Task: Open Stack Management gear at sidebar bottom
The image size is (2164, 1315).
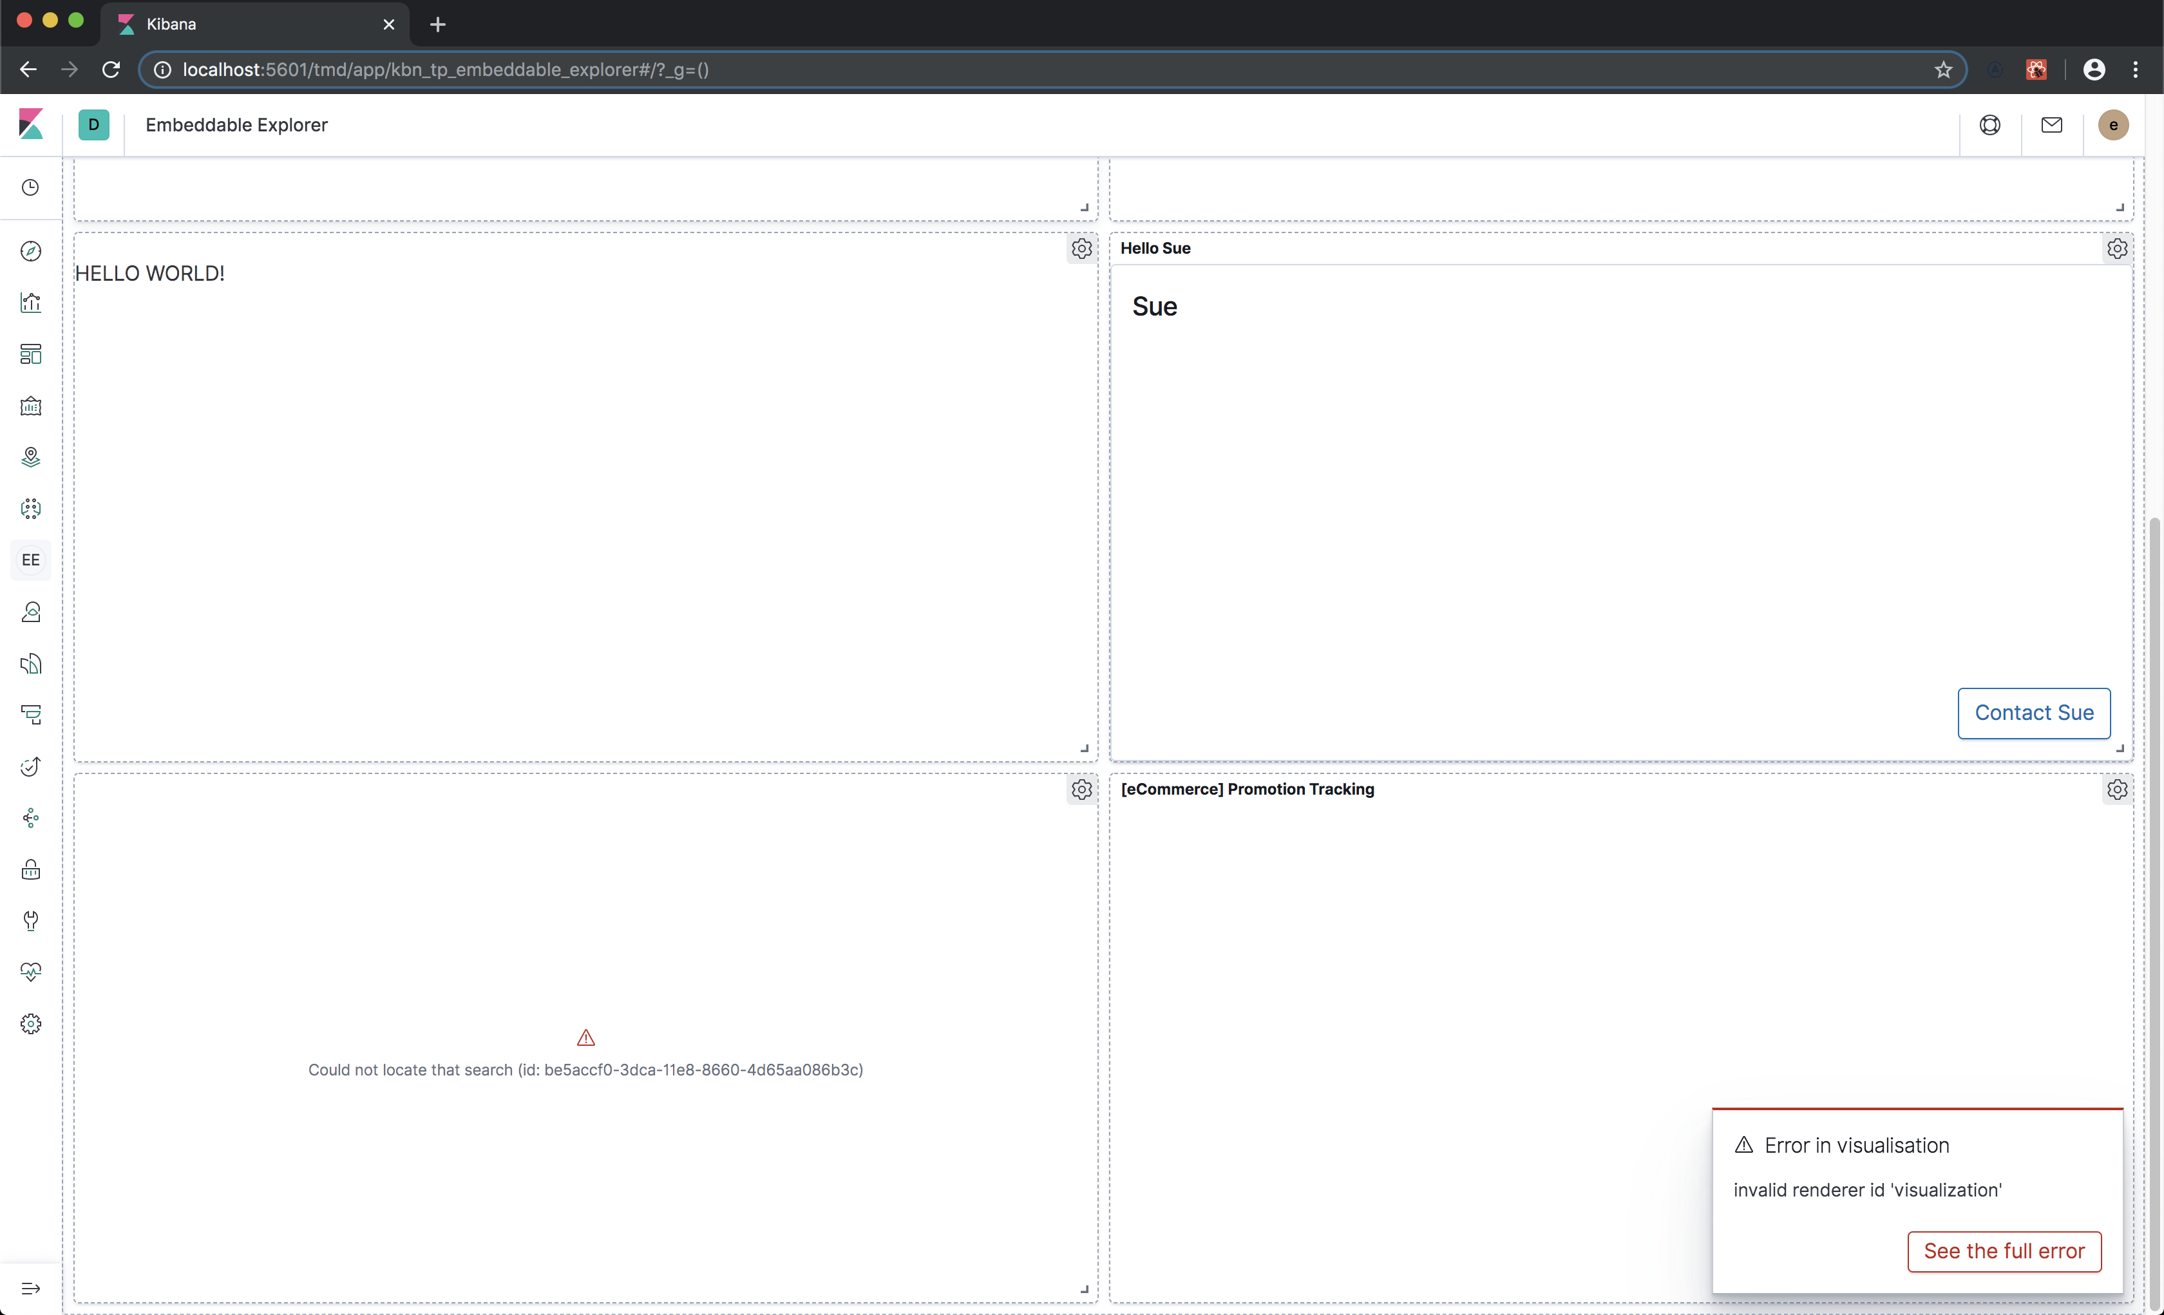Action: (31, 1023)
